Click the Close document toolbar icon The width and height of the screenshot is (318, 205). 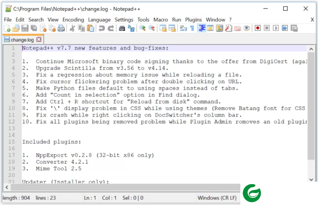point(43,28)
